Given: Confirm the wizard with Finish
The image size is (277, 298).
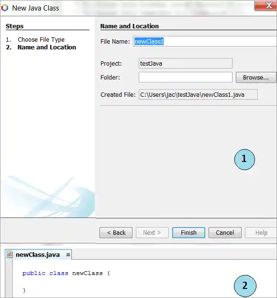Looking at the screenshot, I should (188, 232).
